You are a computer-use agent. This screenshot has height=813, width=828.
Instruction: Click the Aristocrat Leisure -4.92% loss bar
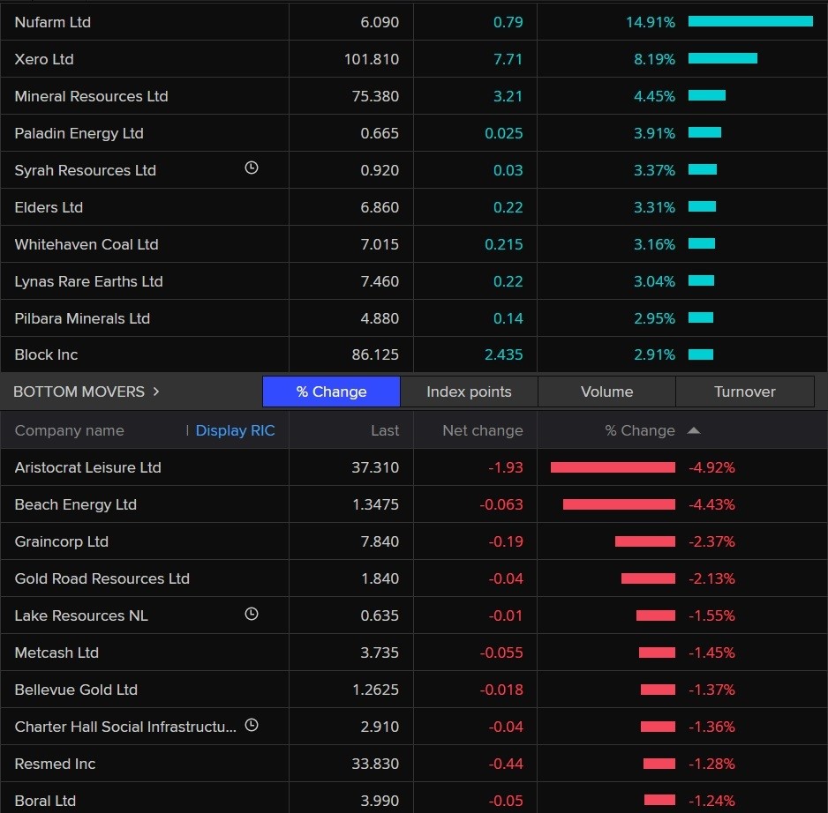point(613,467)
